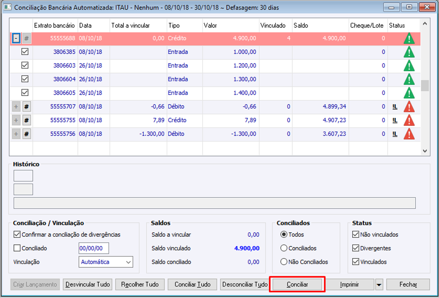Expand the 55555707 Débito row

click(x=16, y=107)
